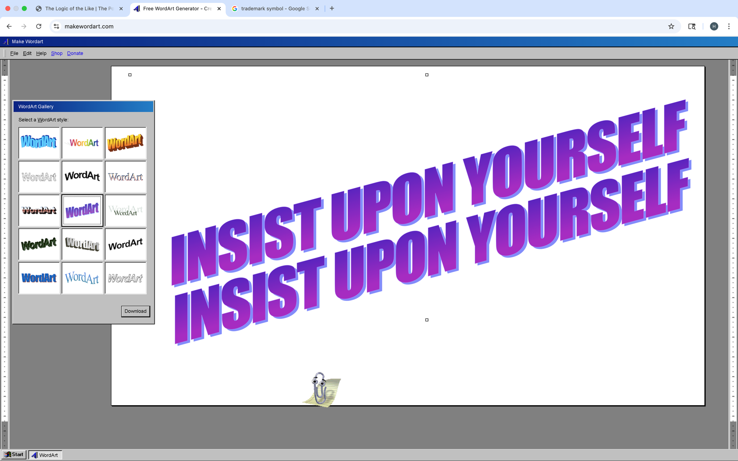Select the bold blue WordArt style
This screenshot has width=738, height=461.
pyautogui.click(x=39, y=278)
